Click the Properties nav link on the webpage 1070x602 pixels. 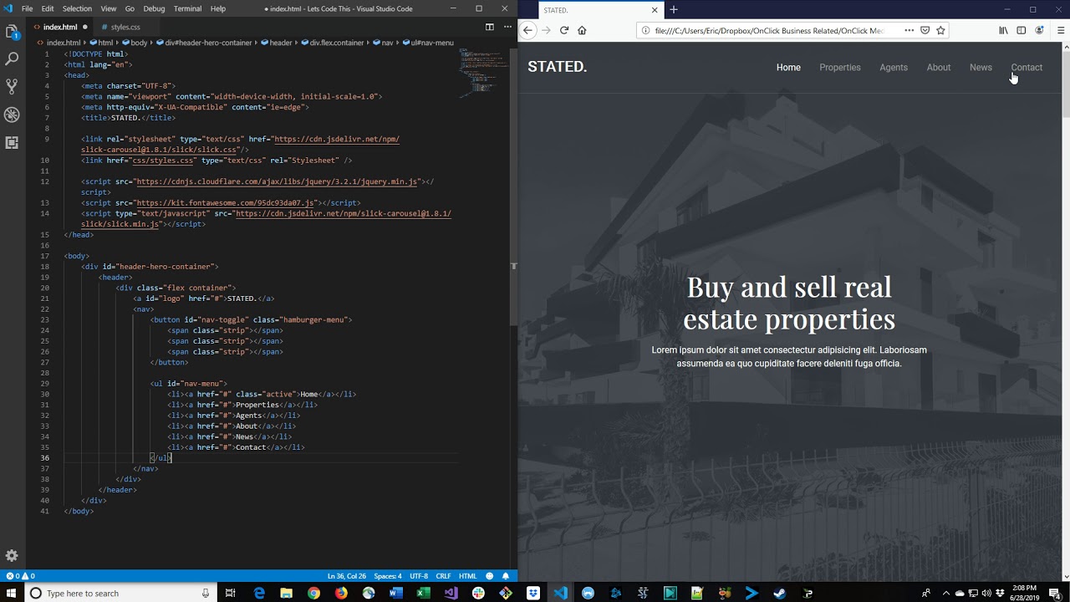840,68
